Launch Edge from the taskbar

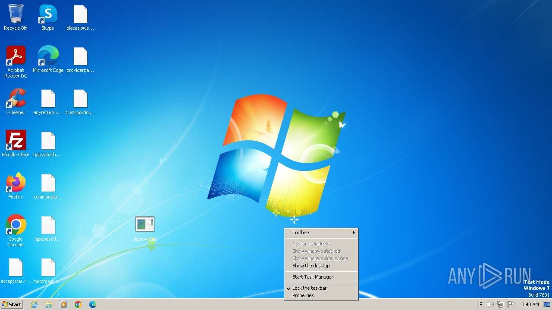pyautogui.click(x=93, y=304)
